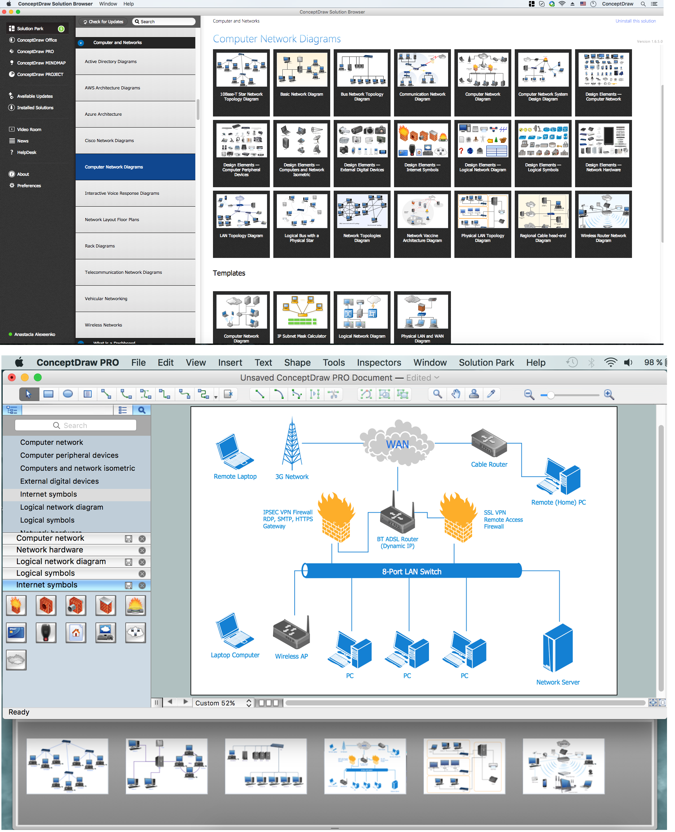Save the Computer network library via disk icon
Image resolution: width=675 pixels, height=832 pixels.
(x=128, y=539)
